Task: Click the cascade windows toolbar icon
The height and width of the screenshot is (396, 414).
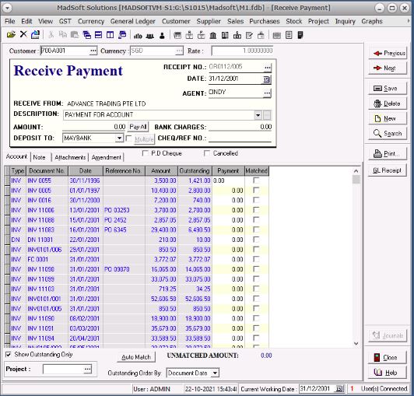Action: [x=87, y=35]
